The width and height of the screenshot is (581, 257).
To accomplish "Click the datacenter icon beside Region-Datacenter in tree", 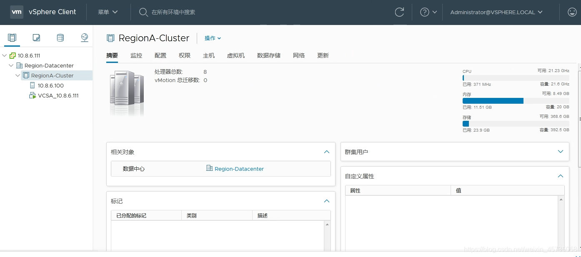I will tap(19, 65).
